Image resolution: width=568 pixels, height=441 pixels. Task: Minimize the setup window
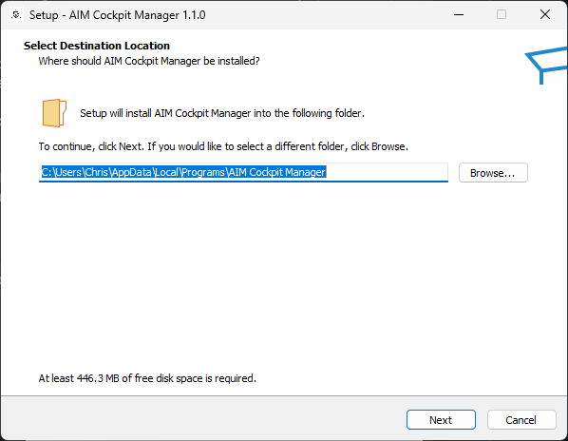tap(459, 14)
